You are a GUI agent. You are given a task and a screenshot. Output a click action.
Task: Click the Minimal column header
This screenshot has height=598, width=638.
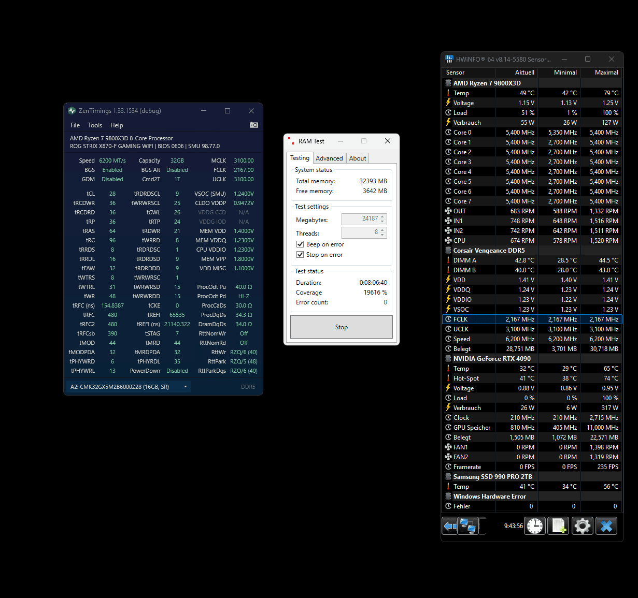(559, 72)
